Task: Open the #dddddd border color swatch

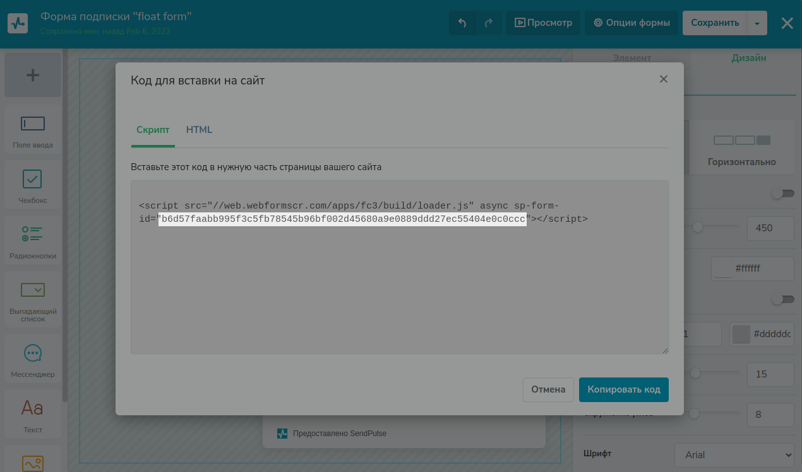Action: pos(741,335)
